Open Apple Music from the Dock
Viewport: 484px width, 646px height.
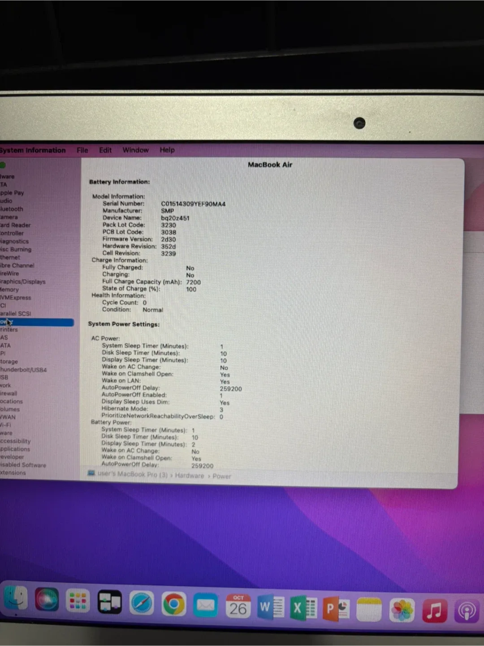(434, 609)
